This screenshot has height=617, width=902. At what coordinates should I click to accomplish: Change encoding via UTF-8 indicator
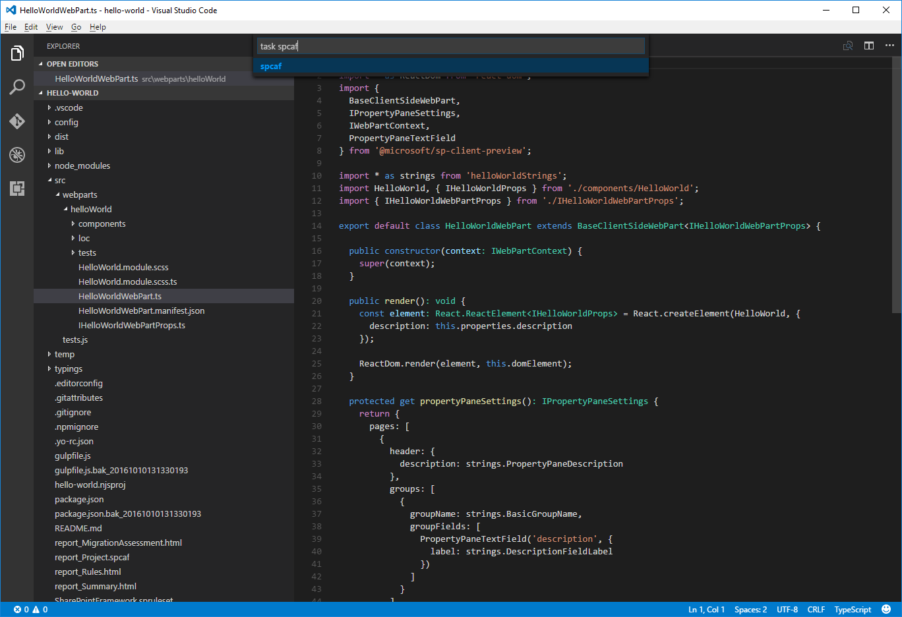click(x=787, y=610)
